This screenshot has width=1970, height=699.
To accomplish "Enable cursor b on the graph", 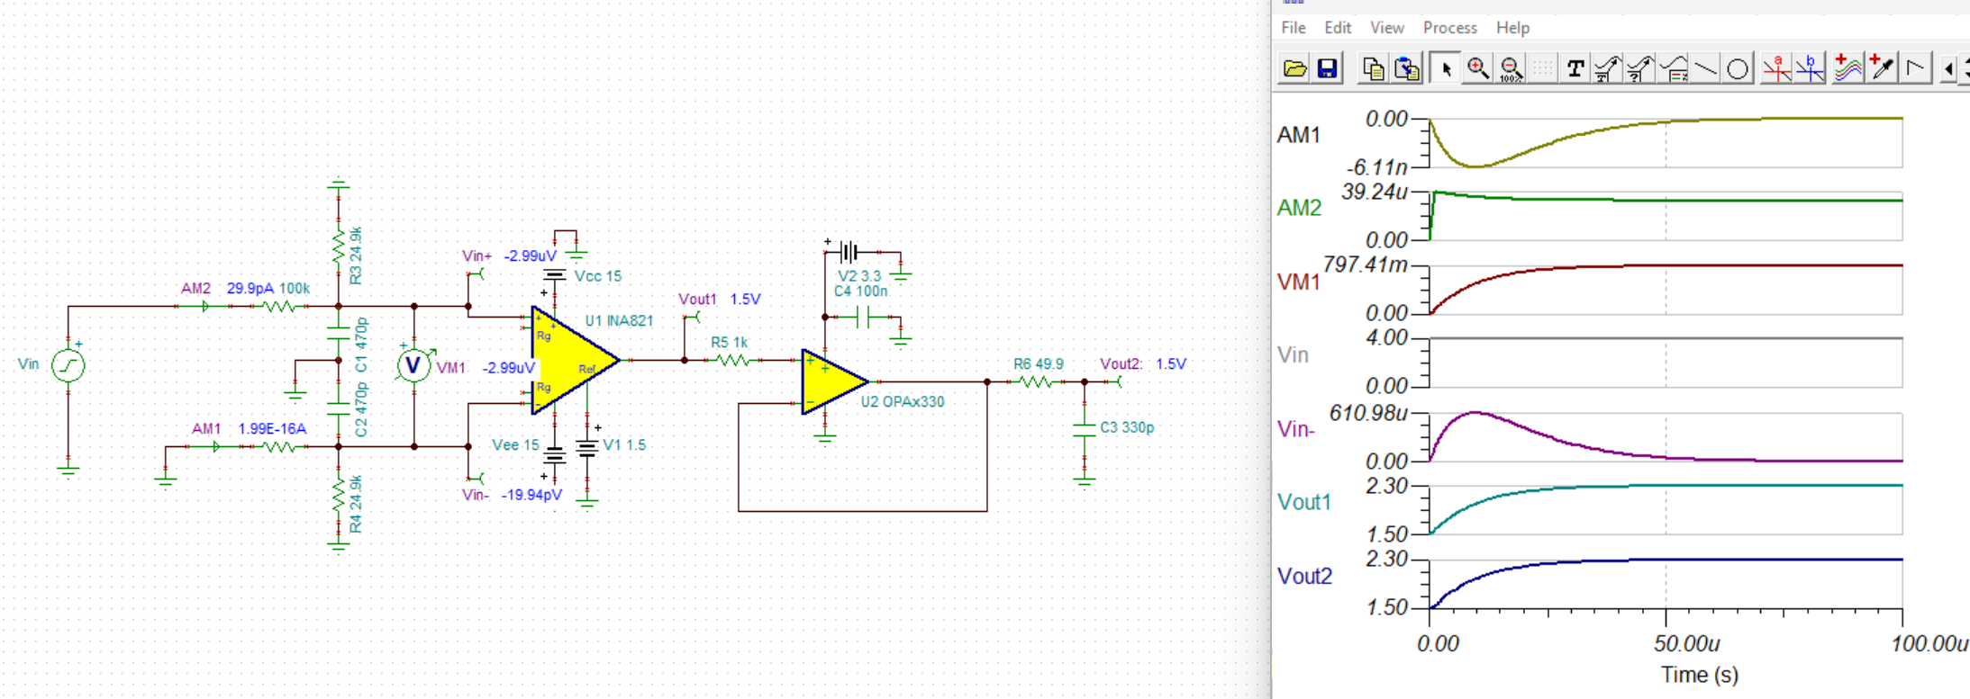I will click(1810, 68).
